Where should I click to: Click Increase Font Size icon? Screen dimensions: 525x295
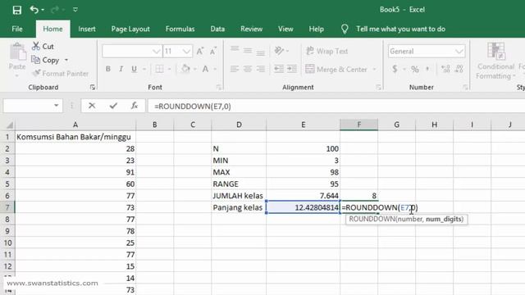point(200,51)
